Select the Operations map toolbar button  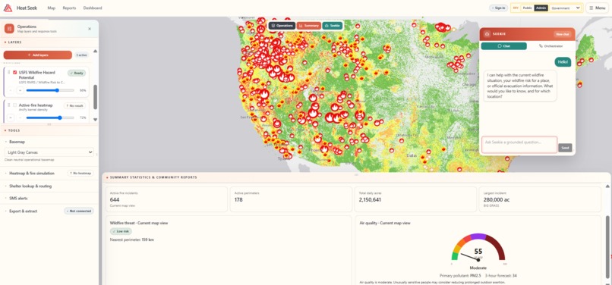pos(282,26)
